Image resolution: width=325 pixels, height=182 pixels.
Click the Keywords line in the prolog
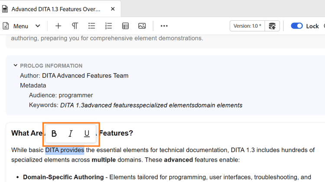click(136, 105)
